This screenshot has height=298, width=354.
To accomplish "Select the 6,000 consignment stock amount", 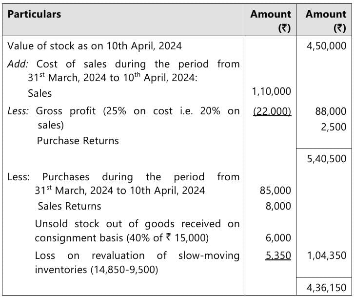I will [x=278, y=238].
